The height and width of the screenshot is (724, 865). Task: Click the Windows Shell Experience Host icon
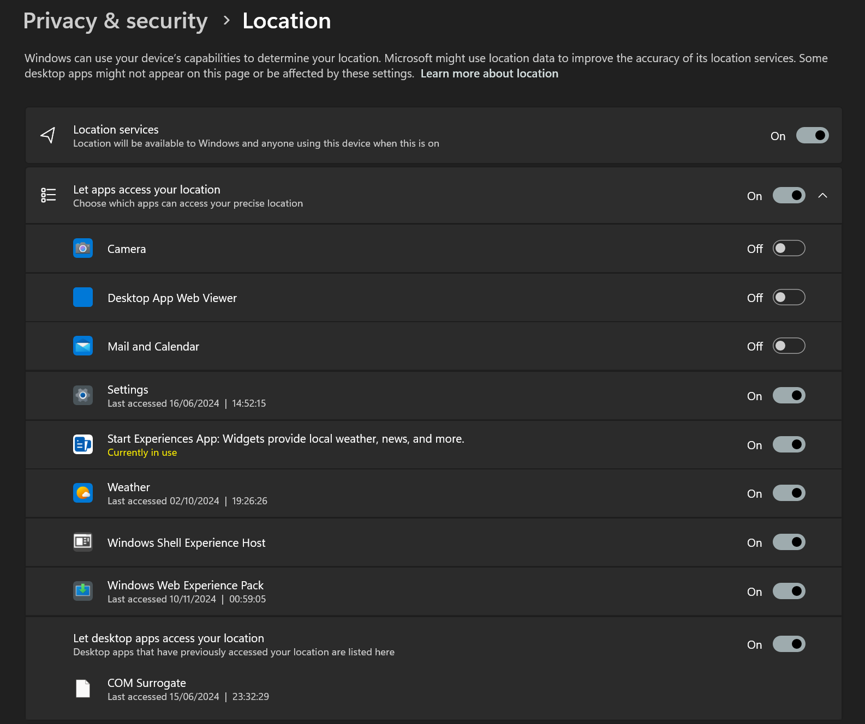[x=83, y=542]
